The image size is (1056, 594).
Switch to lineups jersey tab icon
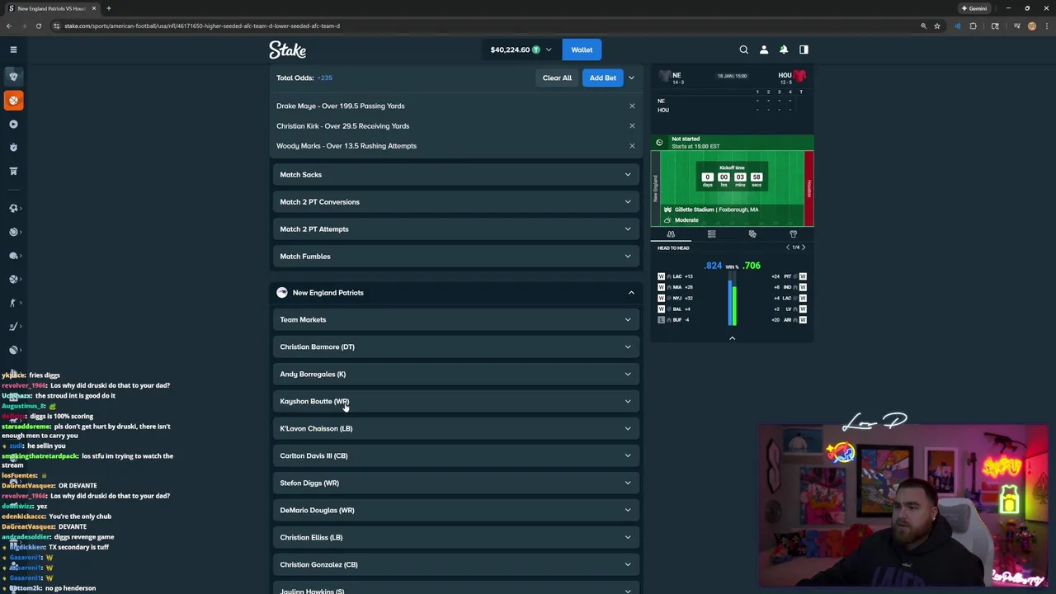[793, 234]
